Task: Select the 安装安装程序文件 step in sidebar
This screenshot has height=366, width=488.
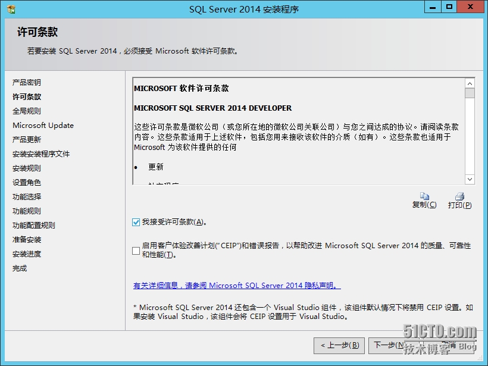Action: click(x=41, y=154)
